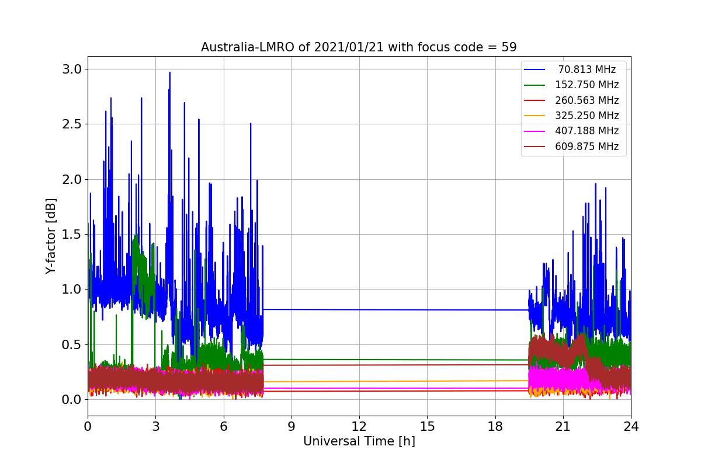Click the 9 hour x-axis tick label
Viewport: 701px width, 467px height.
pyautogui.click(x=291, y=426)
